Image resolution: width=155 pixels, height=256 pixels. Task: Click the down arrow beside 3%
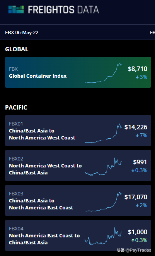point(137,77)
